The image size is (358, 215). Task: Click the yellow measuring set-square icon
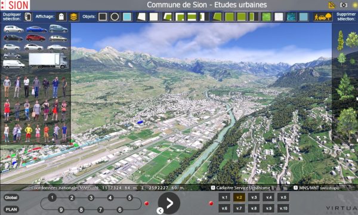pos(332,5)
